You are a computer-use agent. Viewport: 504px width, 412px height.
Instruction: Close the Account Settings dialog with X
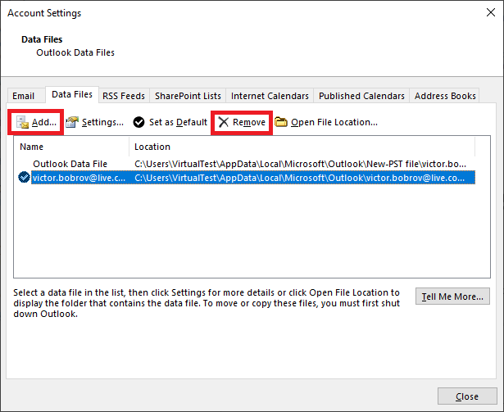(x=491, y=12)
